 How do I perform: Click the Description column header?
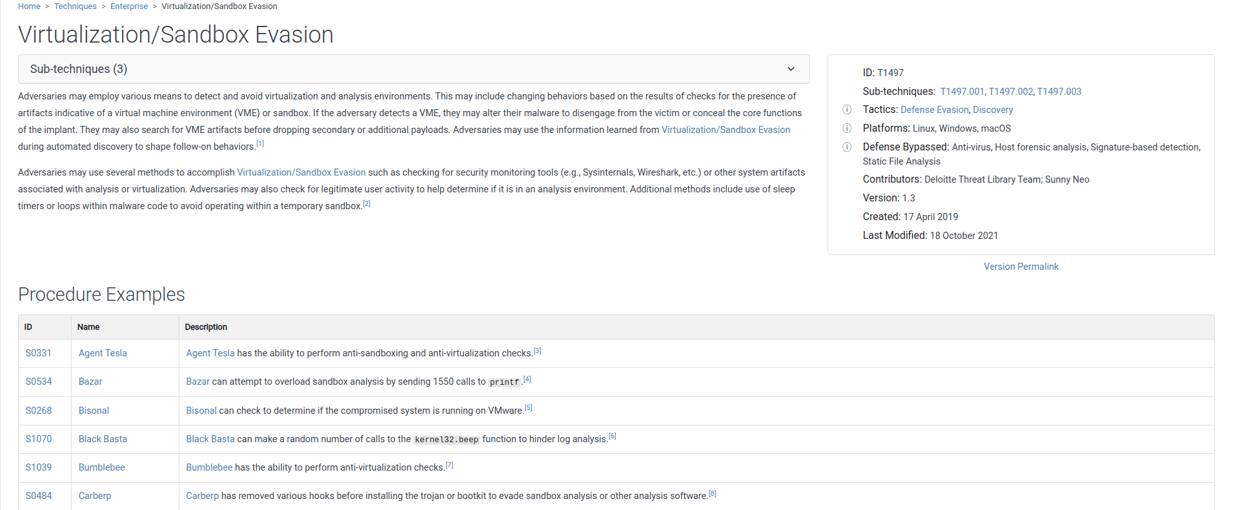coord(206,327)
